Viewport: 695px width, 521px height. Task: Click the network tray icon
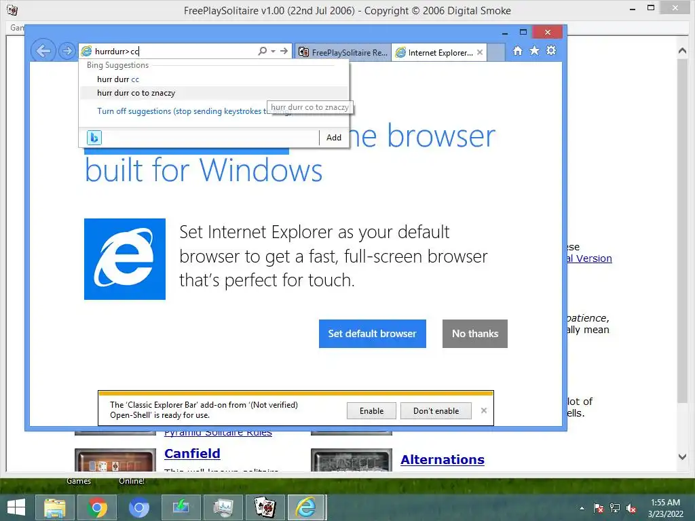click(x=615, y=508)
